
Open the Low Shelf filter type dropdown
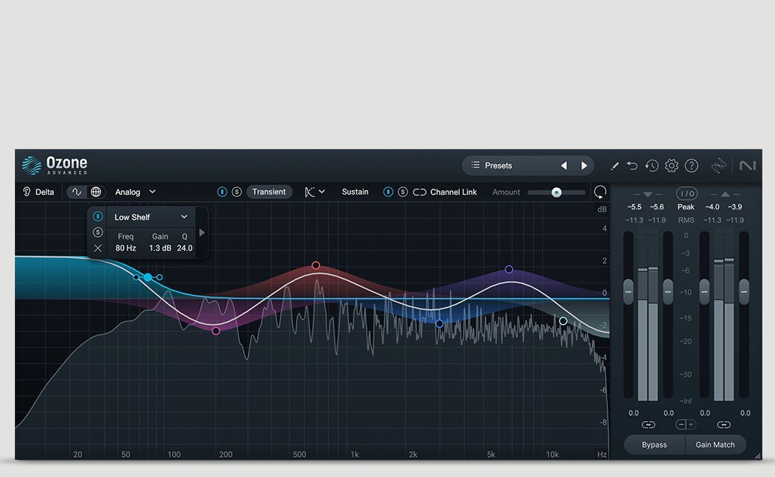tap(151, 217)
